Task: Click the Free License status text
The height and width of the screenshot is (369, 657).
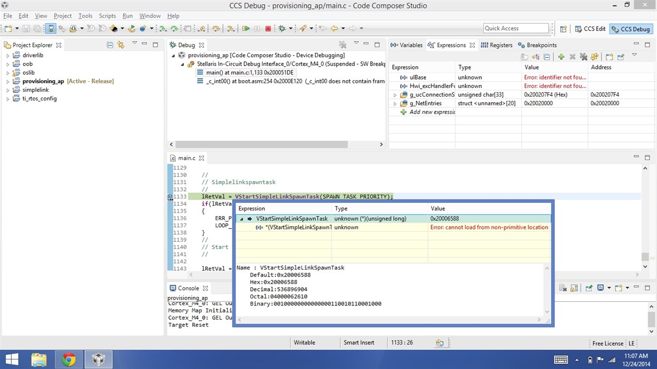Action: 608,343
